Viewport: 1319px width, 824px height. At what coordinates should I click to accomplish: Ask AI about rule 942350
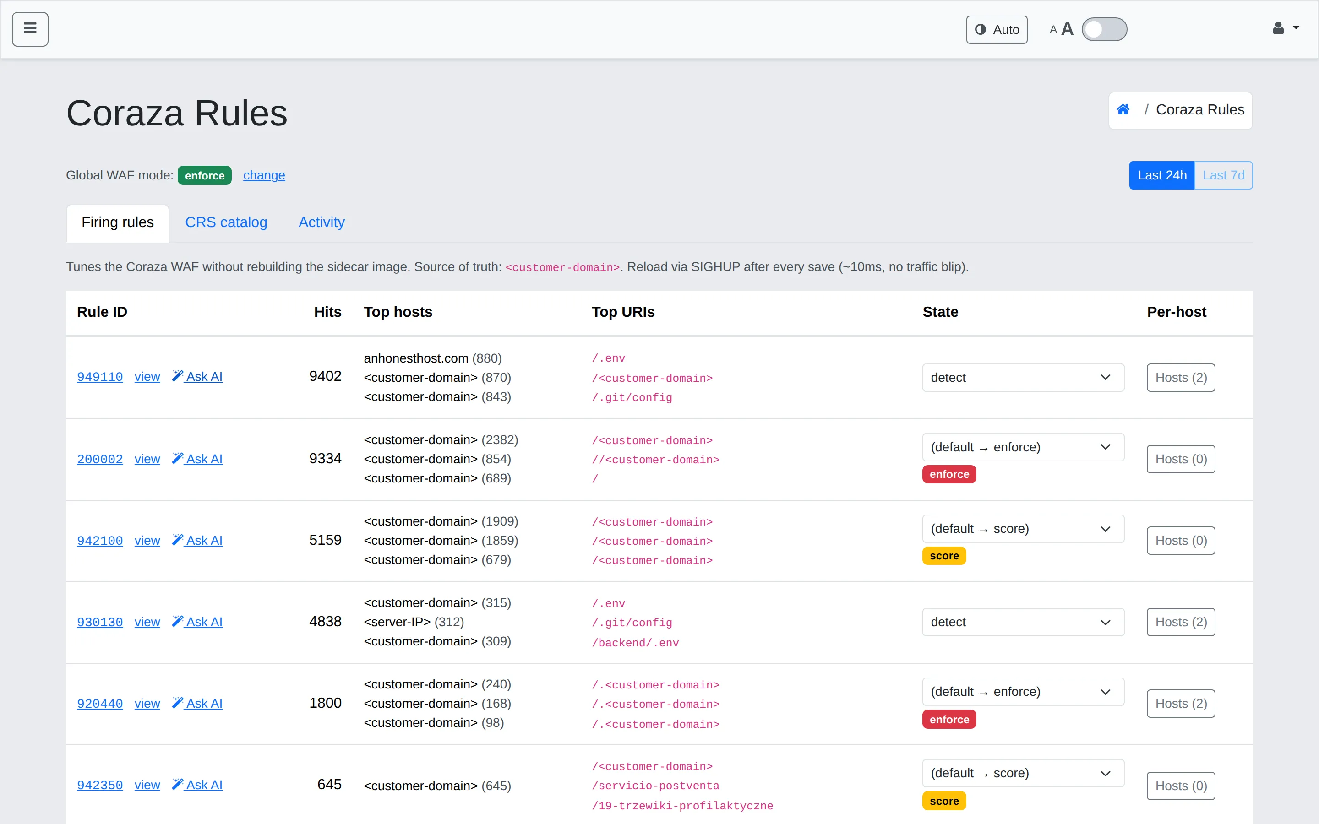197,785
